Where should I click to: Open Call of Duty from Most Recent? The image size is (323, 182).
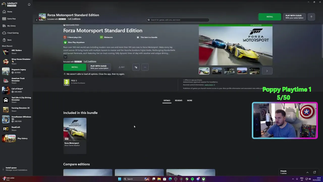pos(16,90)
